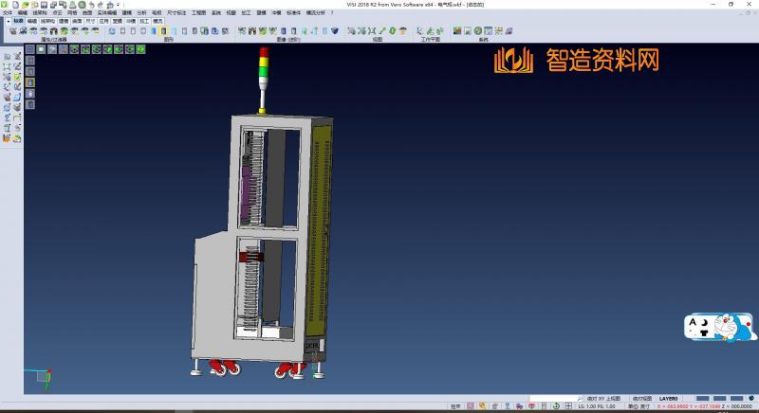Click the first icon in the 图像 (进阶) group
The height and width of the screenshot is (413, 759).
pos(239,31)
